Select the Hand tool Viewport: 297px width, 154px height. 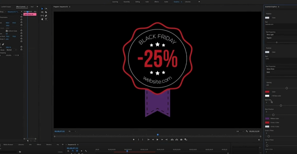click(x=42, y=19)
